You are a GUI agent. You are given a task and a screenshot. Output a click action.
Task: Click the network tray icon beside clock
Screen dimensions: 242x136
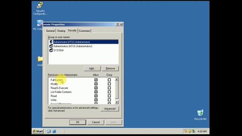click(193, 131)
